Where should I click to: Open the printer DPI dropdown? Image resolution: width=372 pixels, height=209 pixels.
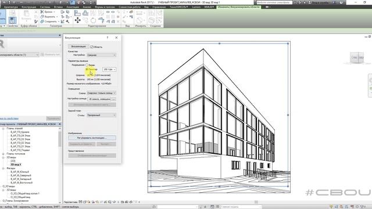[x=109, y=70]
